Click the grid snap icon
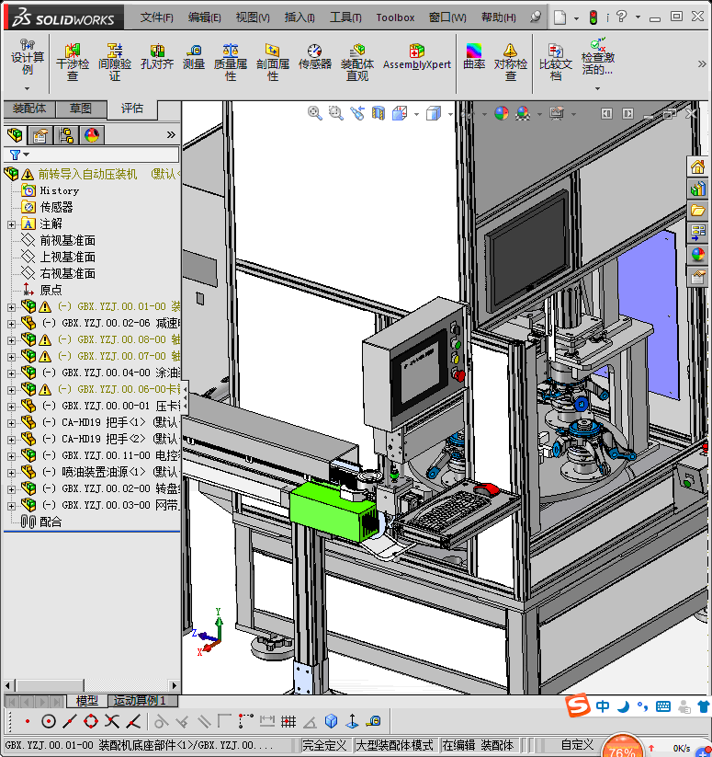This screenshot has height=757, width=712. pos(288,721)
